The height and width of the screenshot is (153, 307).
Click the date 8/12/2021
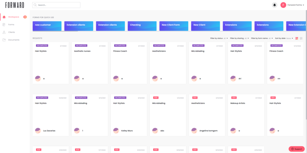click(141, 98)
